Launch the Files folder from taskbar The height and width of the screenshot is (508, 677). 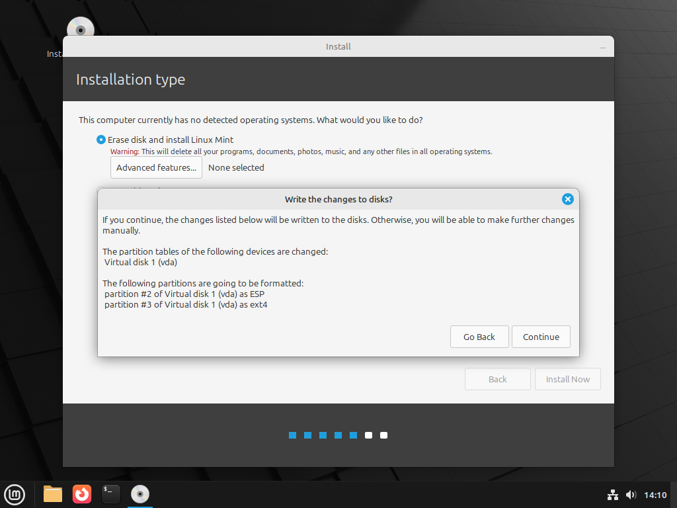[x=53, y=494]
